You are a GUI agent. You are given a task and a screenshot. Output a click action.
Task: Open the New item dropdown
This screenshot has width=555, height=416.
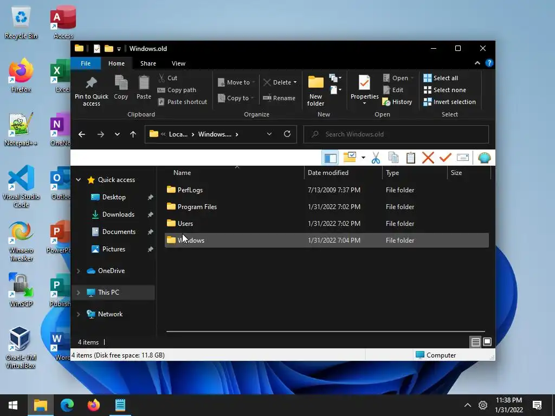coord(335,78)
